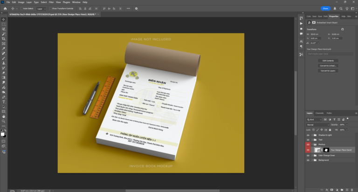358x192 pixels.
Task: Open the Auto-Select Layer dropdown
Action: 41,9
